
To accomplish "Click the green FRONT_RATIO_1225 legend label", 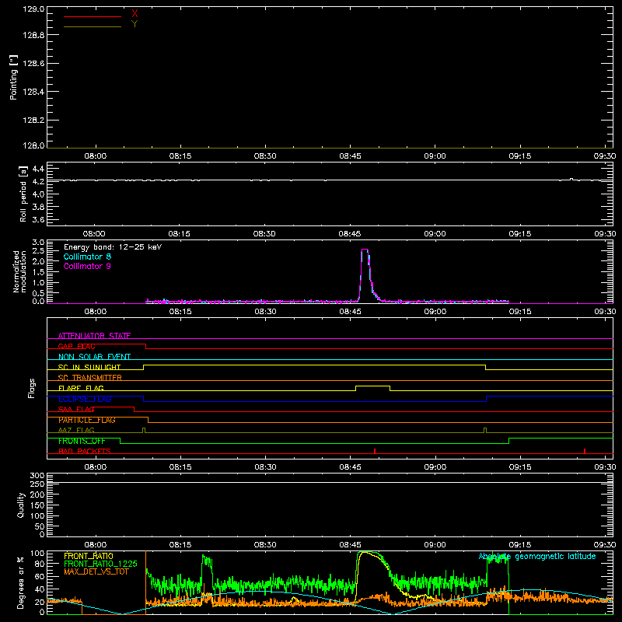I will pyautogui.click(x=100, y=564).
